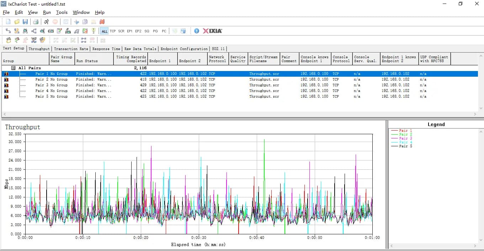Toggle the TCP filter button
Image resolution: width=484 pixels, height=251 pixels.
click(113, 31)
